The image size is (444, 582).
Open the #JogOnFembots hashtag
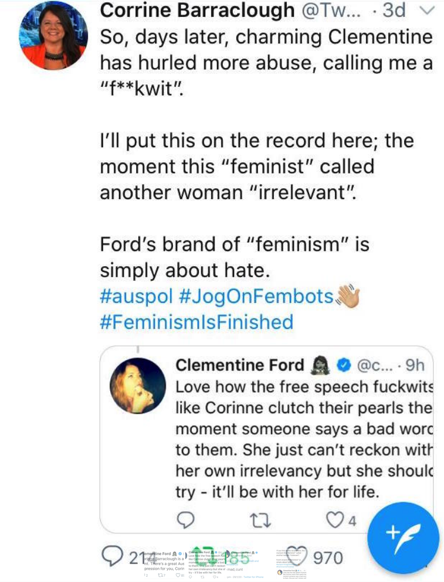pyautogui.click(x=256, y=297)
